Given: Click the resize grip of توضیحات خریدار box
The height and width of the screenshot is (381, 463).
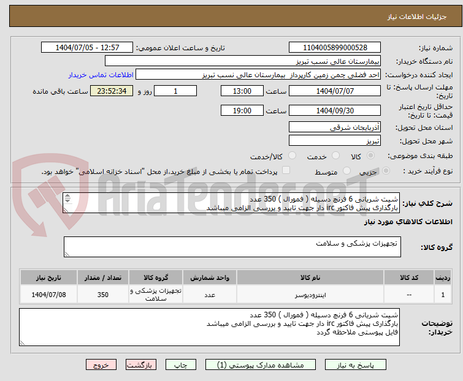Looking at the screenshot, I should [x=22, y=342].
